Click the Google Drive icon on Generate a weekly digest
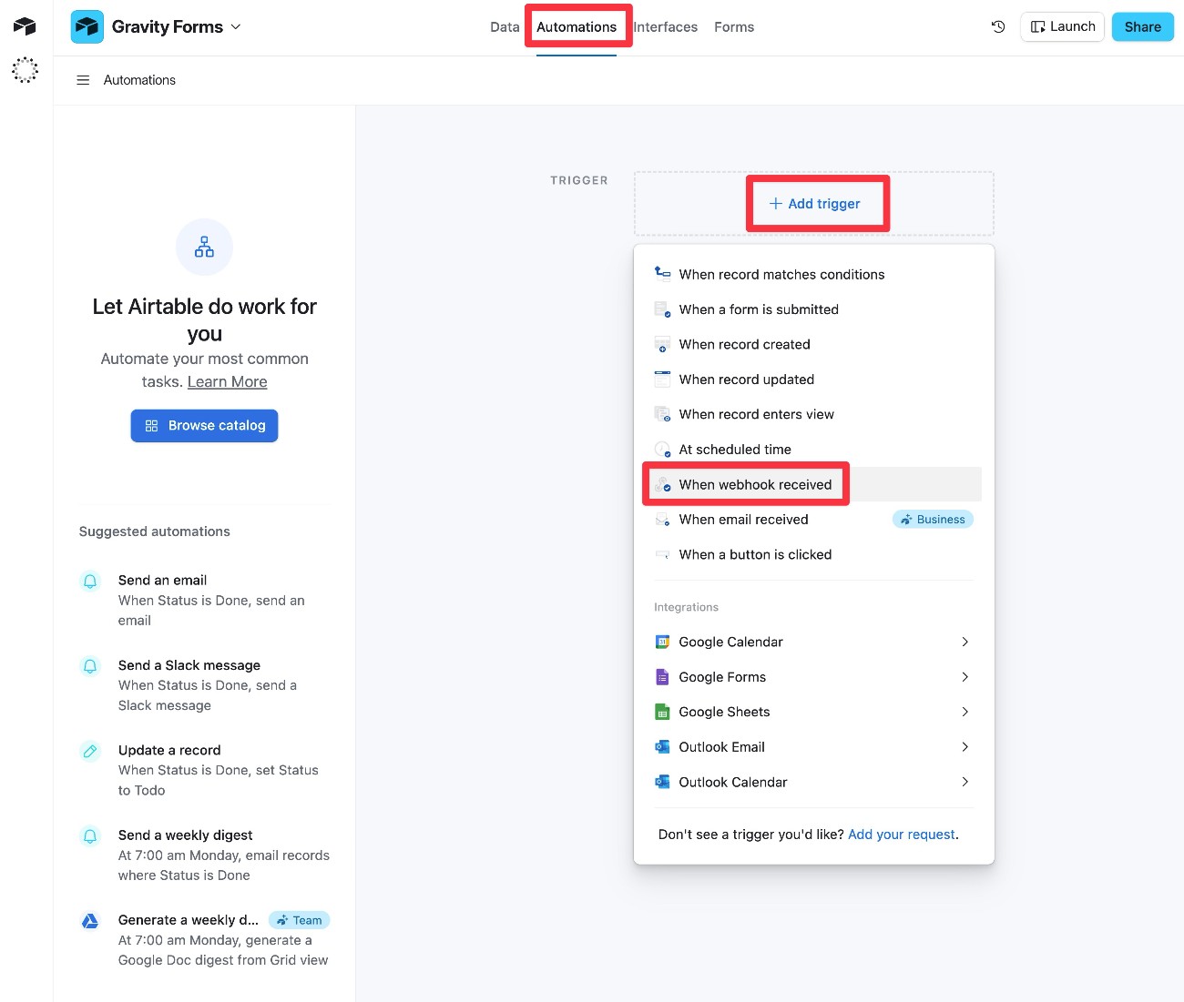 (x=89, y=921)
